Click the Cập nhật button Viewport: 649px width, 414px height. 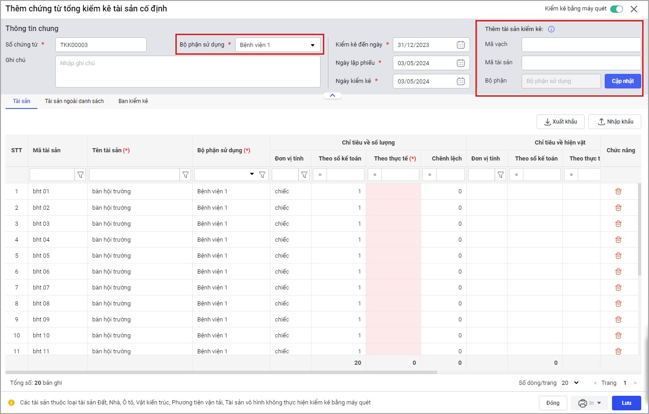(623, 81)
